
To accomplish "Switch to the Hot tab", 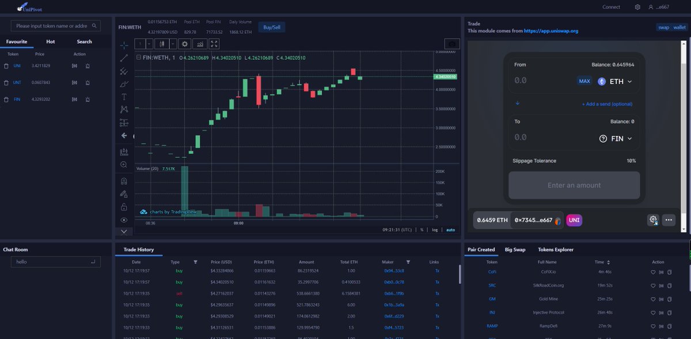I will (51, 41).
